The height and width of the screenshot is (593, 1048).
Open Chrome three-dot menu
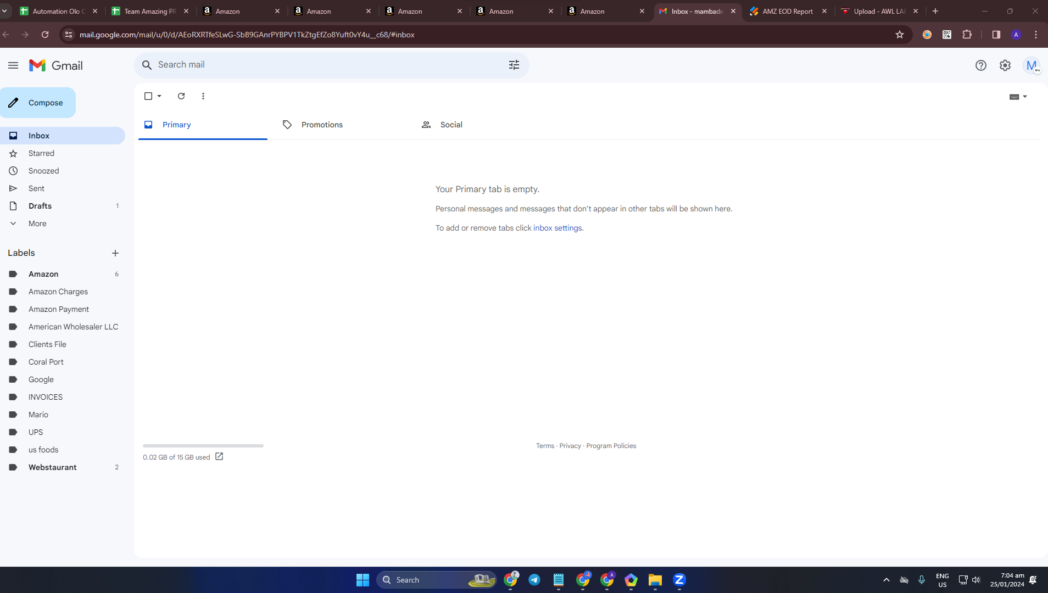tap(1036, 35)
